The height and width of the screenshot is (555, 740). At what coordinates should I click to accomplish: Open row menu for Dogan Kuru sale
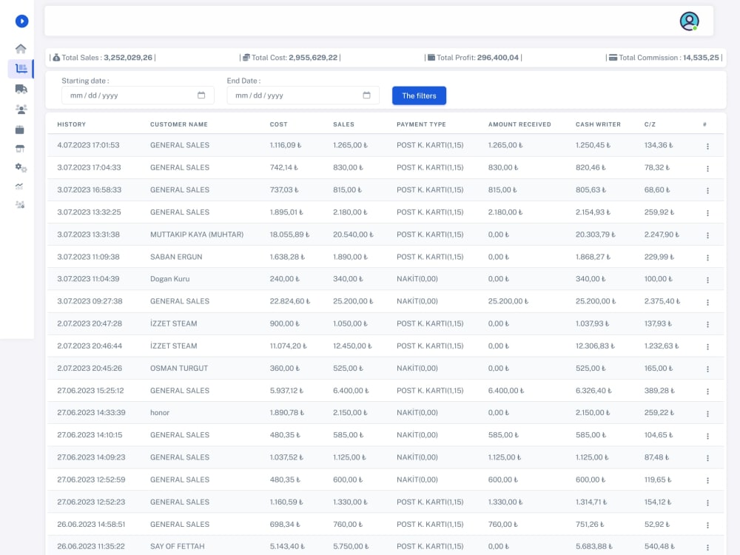(707, 280)
